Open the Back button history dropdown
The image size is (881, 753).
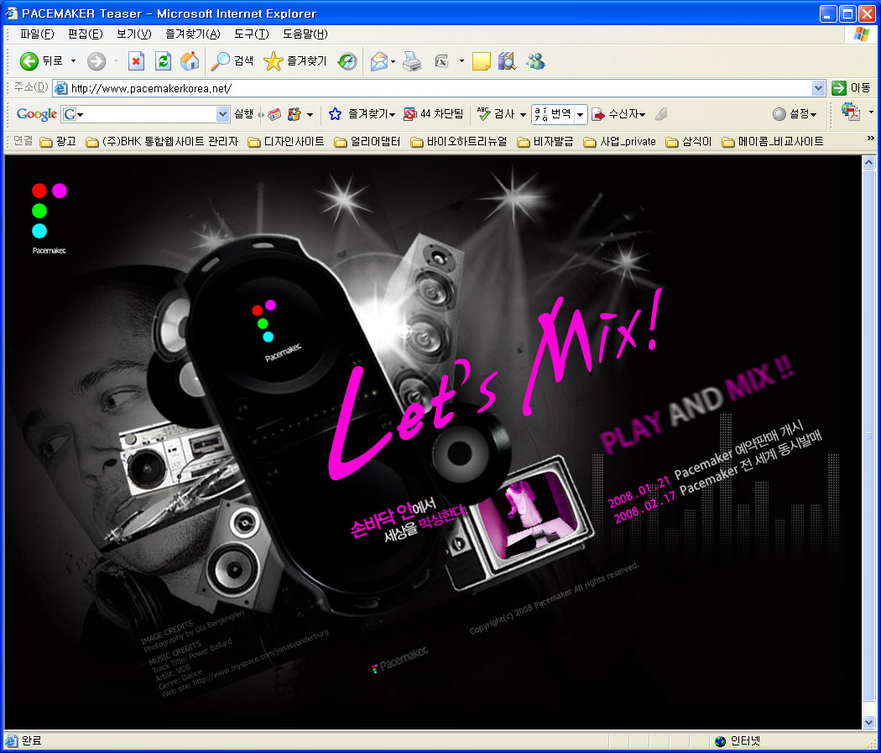click(x=73, y=60)
